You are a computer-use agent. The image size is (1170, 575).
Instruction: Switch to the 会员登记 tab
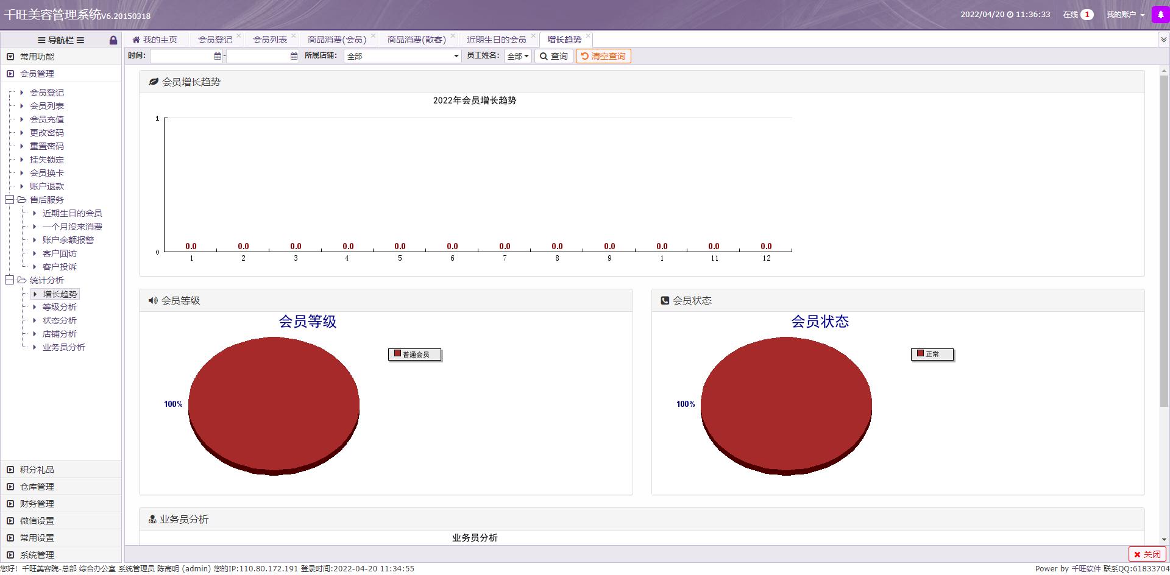point(215,40)
